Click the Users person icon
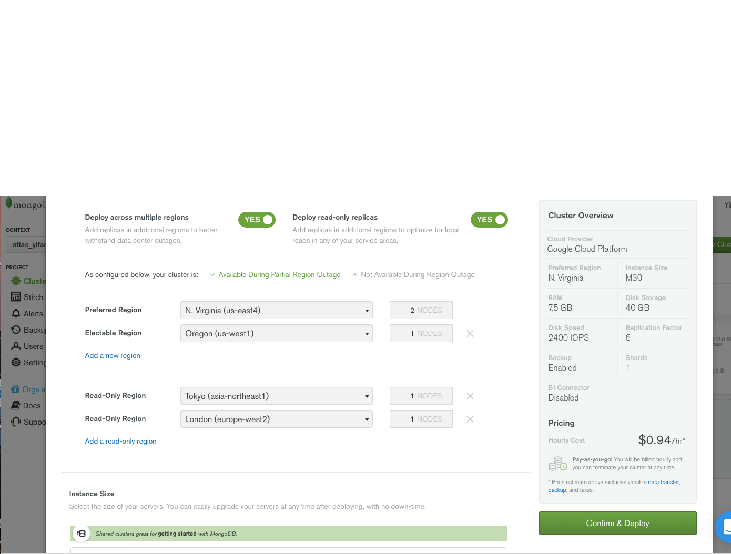The width and height of the screenshot is (731, 554). click(16, 346)
